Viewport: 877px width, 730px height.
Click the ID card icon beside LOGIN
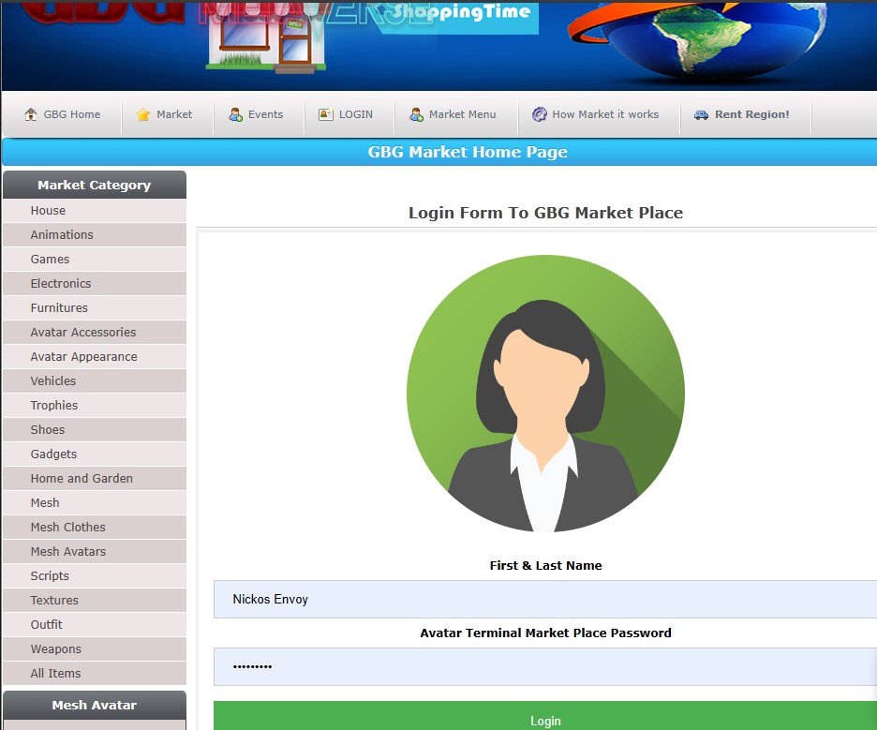(x=325, y=114)
